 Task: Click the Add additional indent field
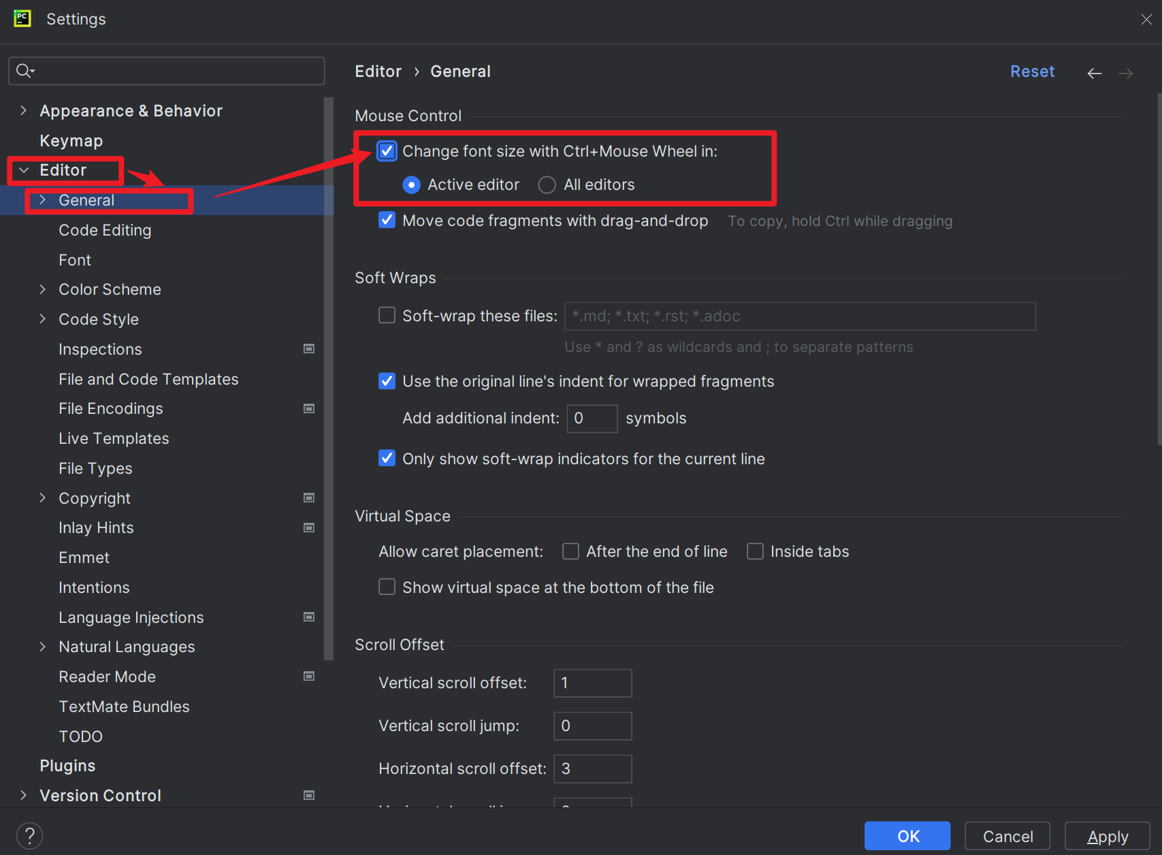pos(592,418)
